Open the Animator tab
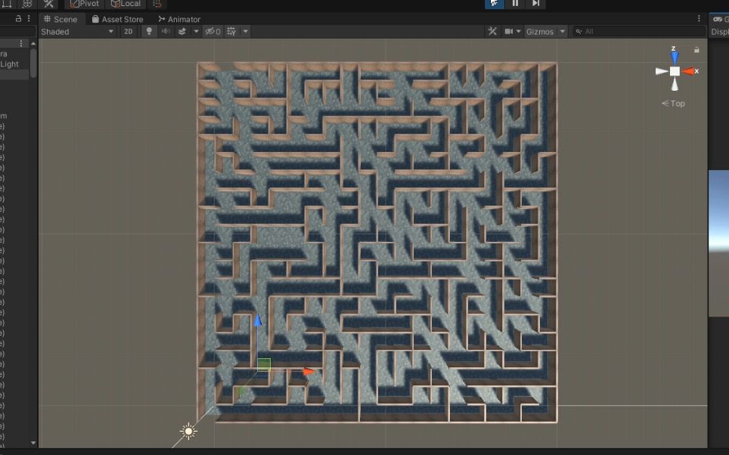This screenshot has height=455, width=729. [179, 19]
